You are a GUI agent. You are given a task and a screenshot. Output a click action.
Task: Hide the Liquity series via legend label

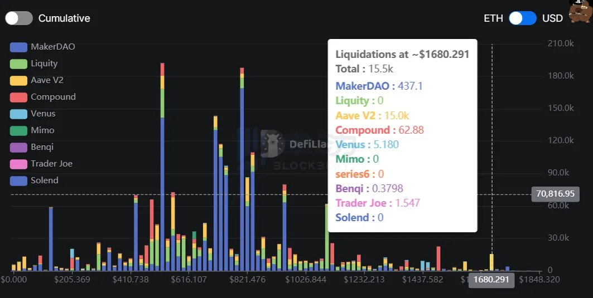click(x=44, y=63)
